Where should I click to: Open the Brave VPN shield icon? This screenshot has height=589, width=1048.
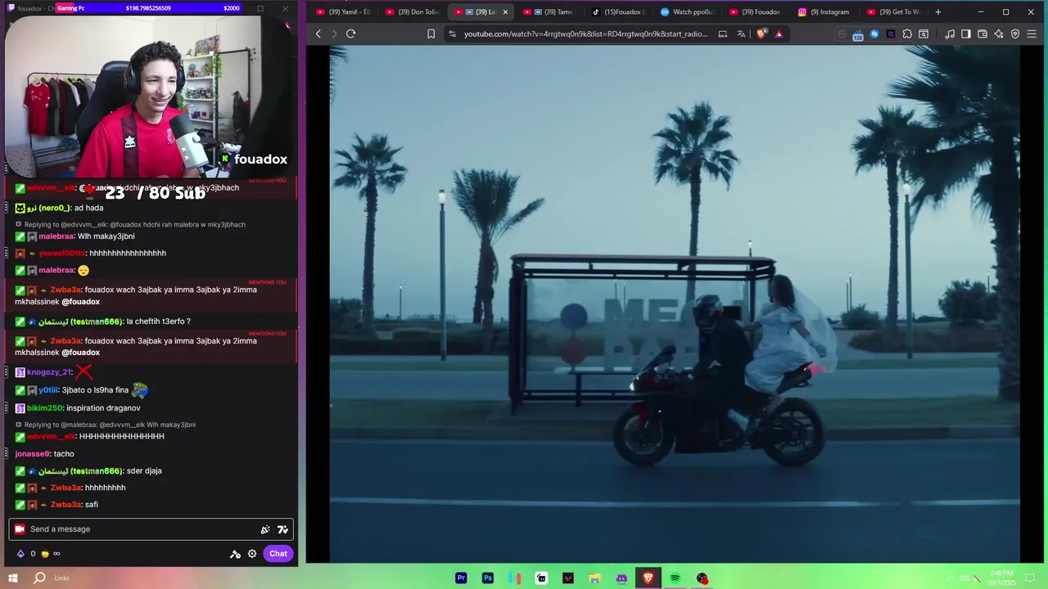1015,34
